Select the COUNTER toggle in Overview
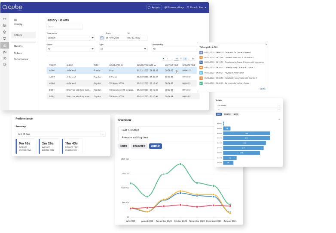This screenshot has height=233, width=336. coord(139,146)
